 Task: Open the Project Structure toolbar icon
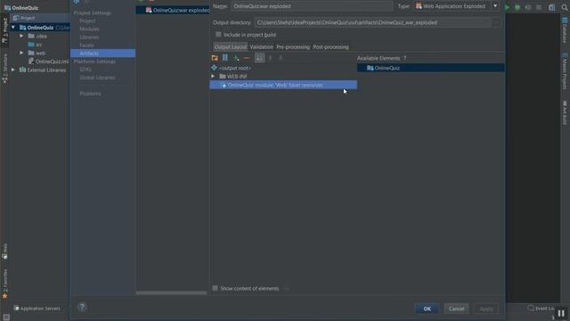coord(552,7)
